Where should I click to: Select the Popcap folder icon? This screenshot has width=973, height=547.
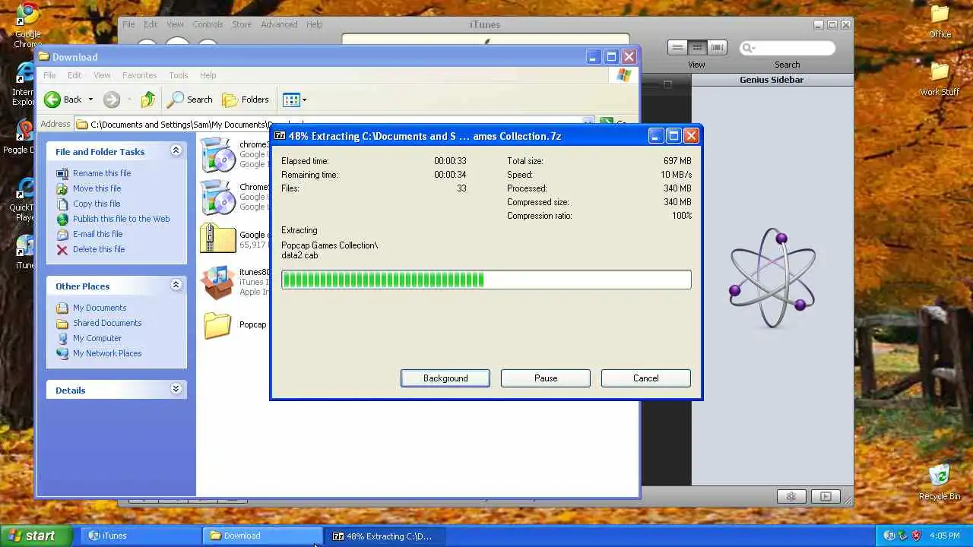pyautogui.click(x=217, y=325)
